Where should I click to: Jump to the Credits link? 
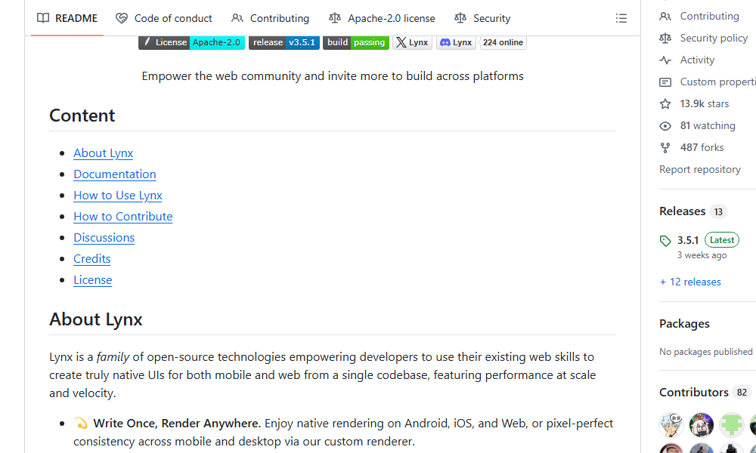[x=92, y=259]
